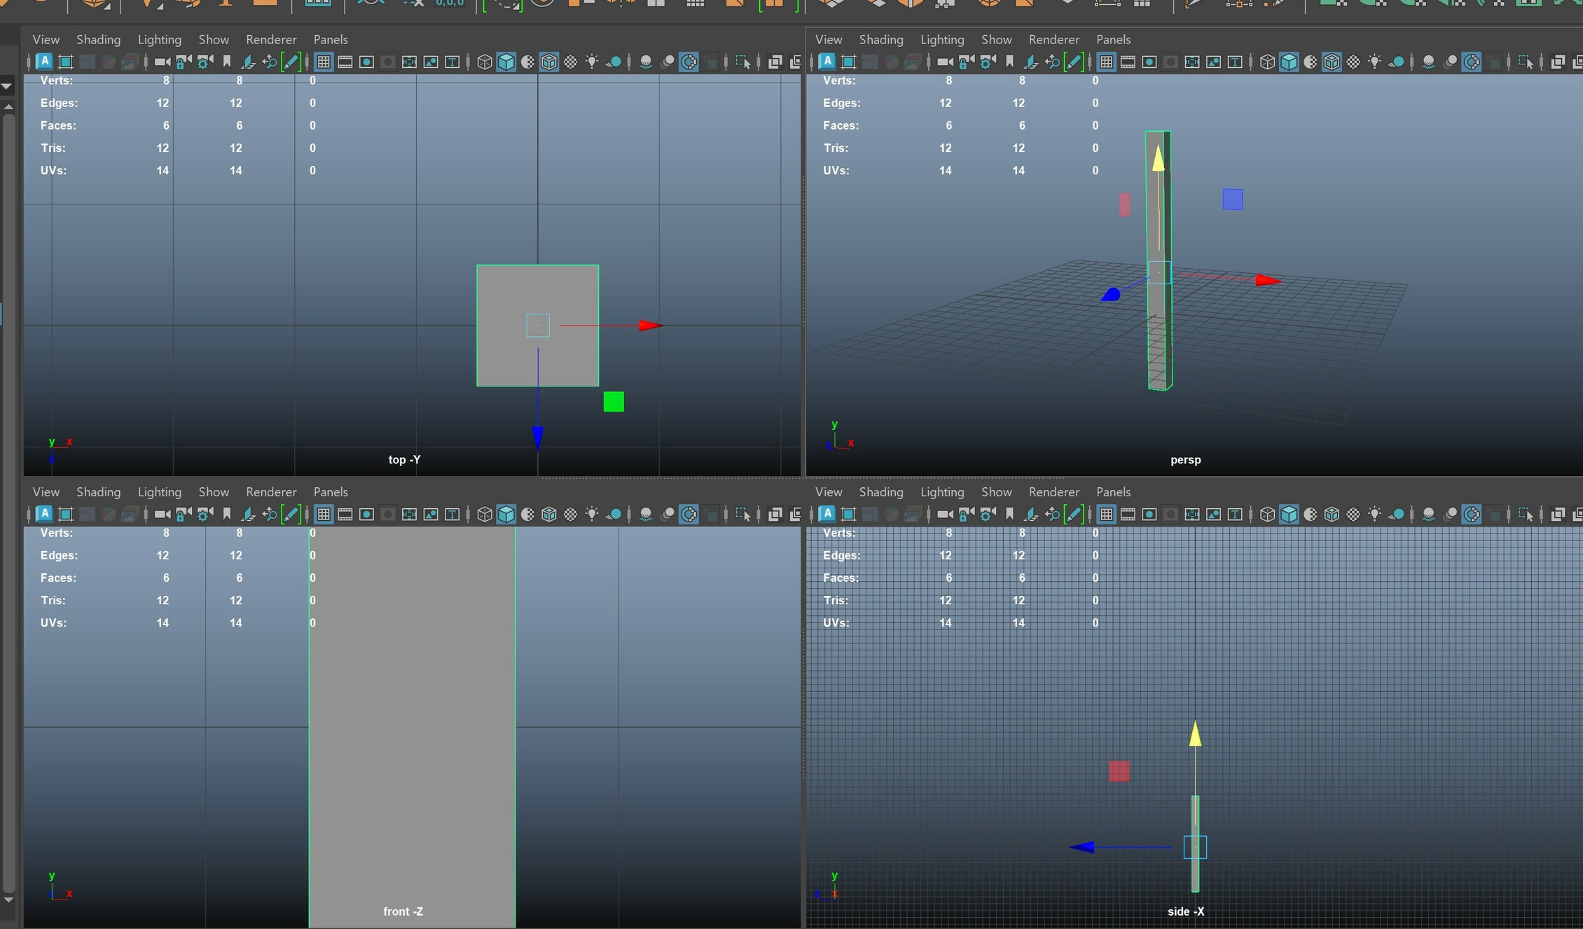Click the green plane handle in top view

(x=614, y=402)
